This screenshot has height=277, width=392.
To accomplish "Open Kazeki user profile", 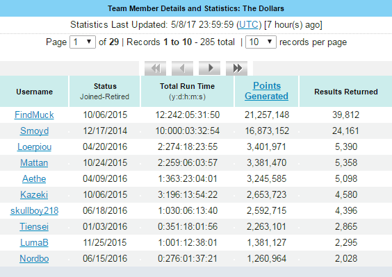I will click(x=34, y=195).
